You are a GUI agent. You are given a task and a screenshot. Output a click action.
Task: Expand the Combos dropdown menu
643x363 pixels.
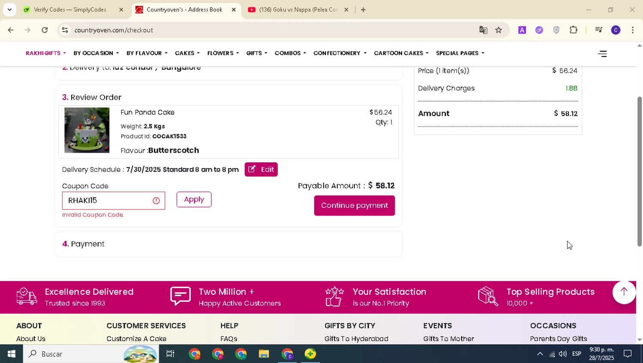point(290,53)
